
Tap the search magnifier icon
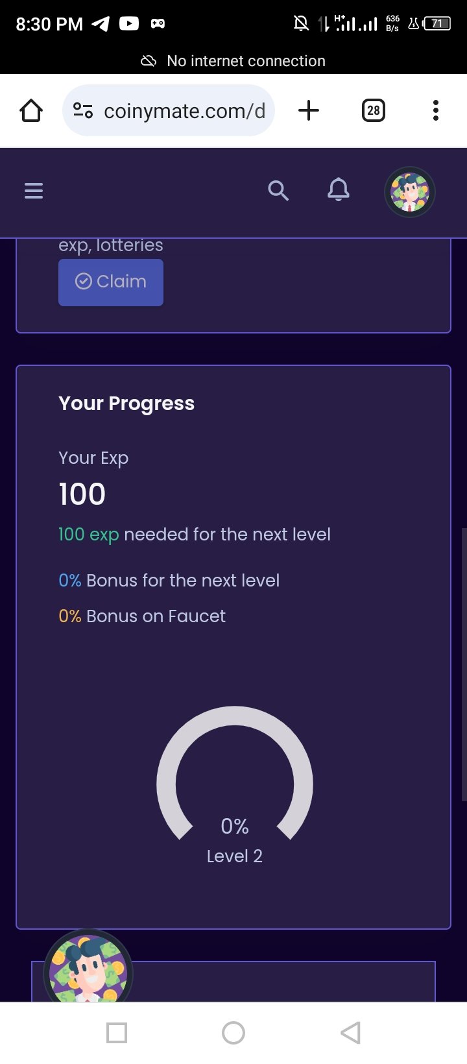pyautogui.click(x=278, y=191)
